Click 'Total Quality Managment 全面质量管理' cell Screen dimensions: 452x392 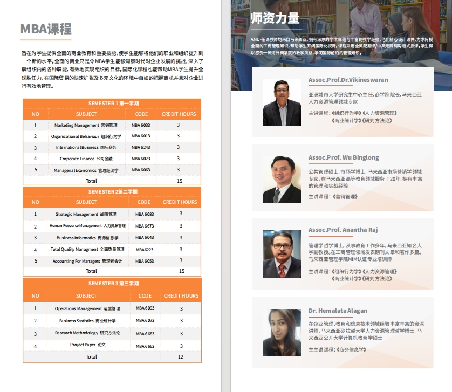pyautogui.click(x=87, y=249)
